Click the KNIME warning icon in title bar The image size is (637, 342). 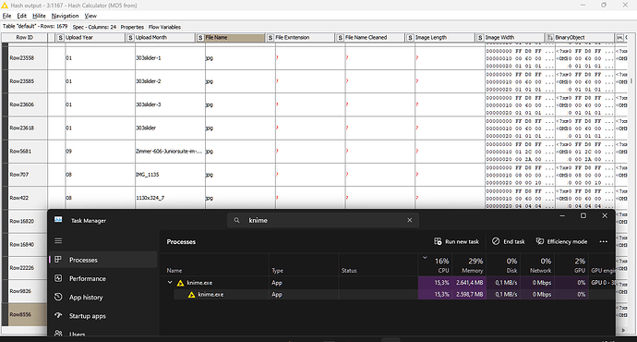[5, 6]
